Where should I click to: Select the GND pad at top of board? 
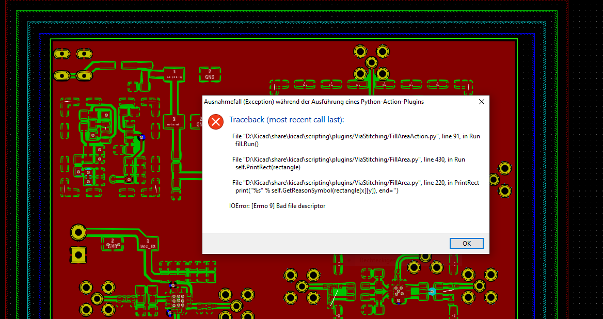[x=210, y=74]
